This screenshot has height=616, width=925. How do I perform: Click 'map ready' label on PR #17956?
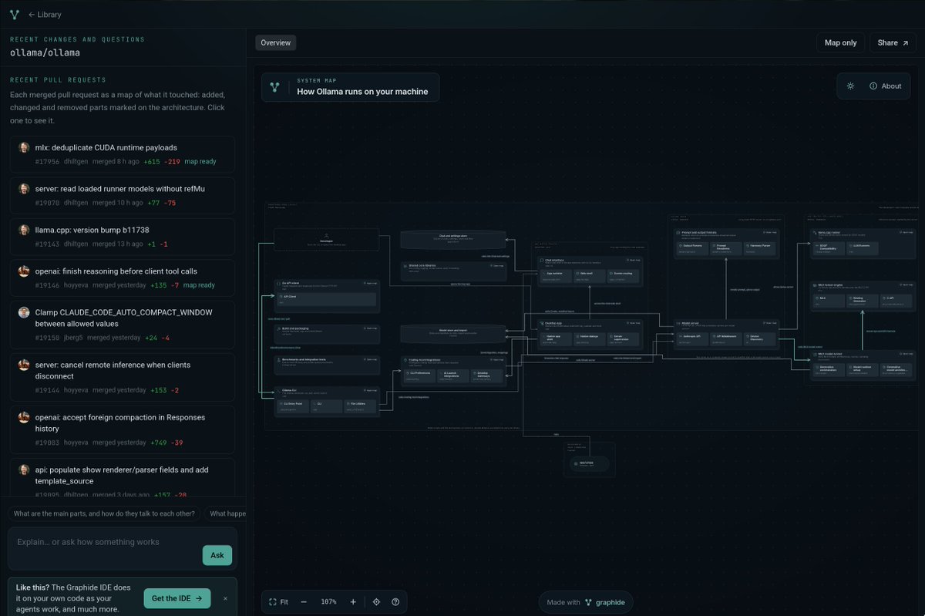point(200,161)
